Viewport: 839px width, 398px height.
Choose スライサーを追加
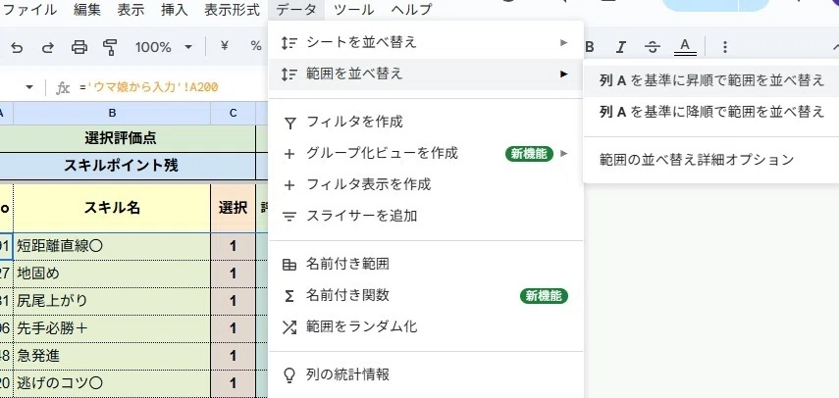[425, 216]
